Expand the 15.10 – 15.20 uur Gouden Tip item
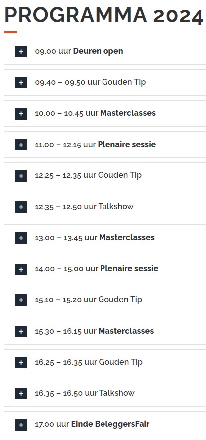 tap(105, 300)
